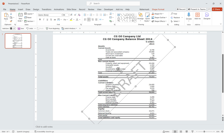Click the Format Painter brush icon
Viewport: 224px width, 133px height.
[11, 21]
